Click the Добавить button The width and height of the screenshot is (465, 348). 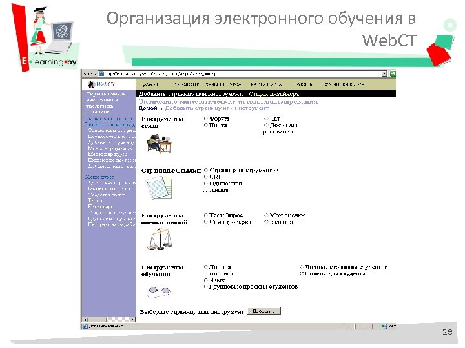click(x=264, y=311)
